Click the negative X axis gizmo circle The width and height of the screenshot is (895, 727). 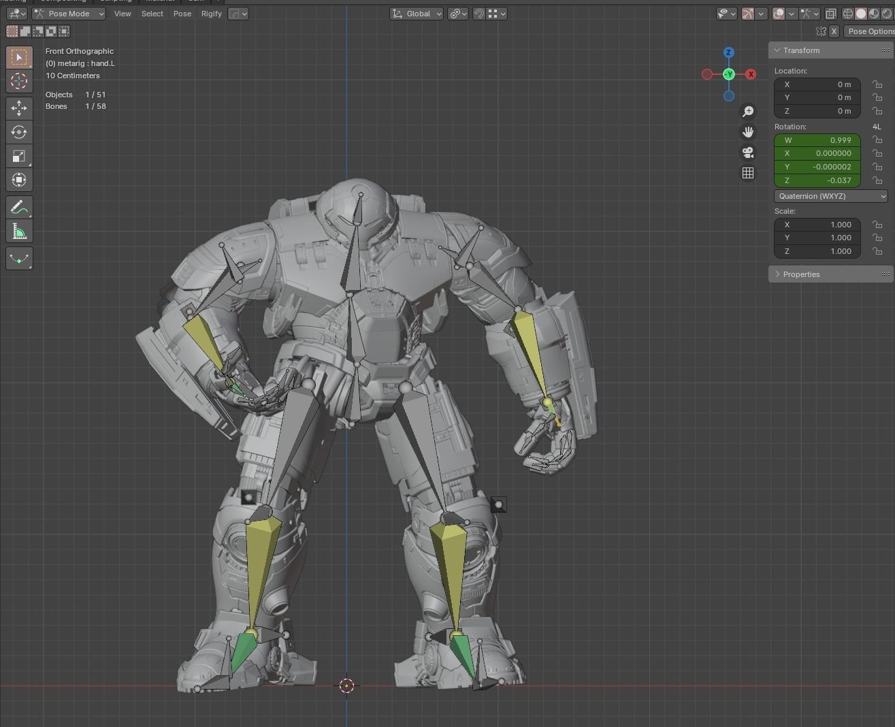tap(707, 74)
